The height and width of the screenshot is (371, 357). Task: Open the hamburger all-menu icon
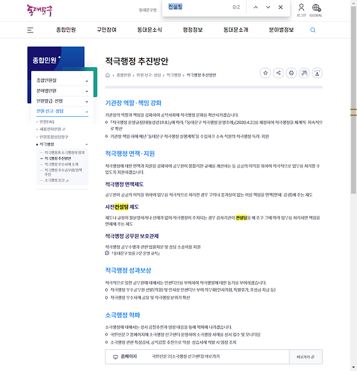click(30, 30)
